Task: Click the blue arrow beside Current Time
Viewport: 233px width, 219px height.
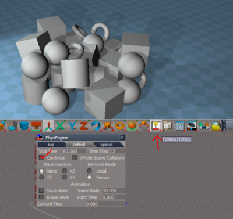Action: click(126, 204)
